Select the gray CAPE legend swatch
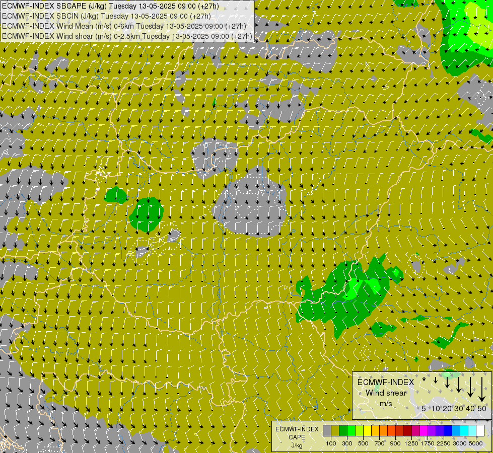The image size is (493, 453). [x=327, y=430]
